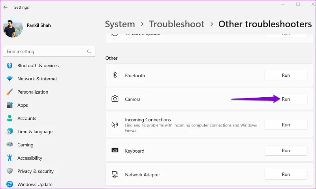Image resolution: width=316 pixels, height=189 pixels.
Task: Click the Keyboard troubleshooter icon
Action: pyautogui.click(x=115, y=150)
